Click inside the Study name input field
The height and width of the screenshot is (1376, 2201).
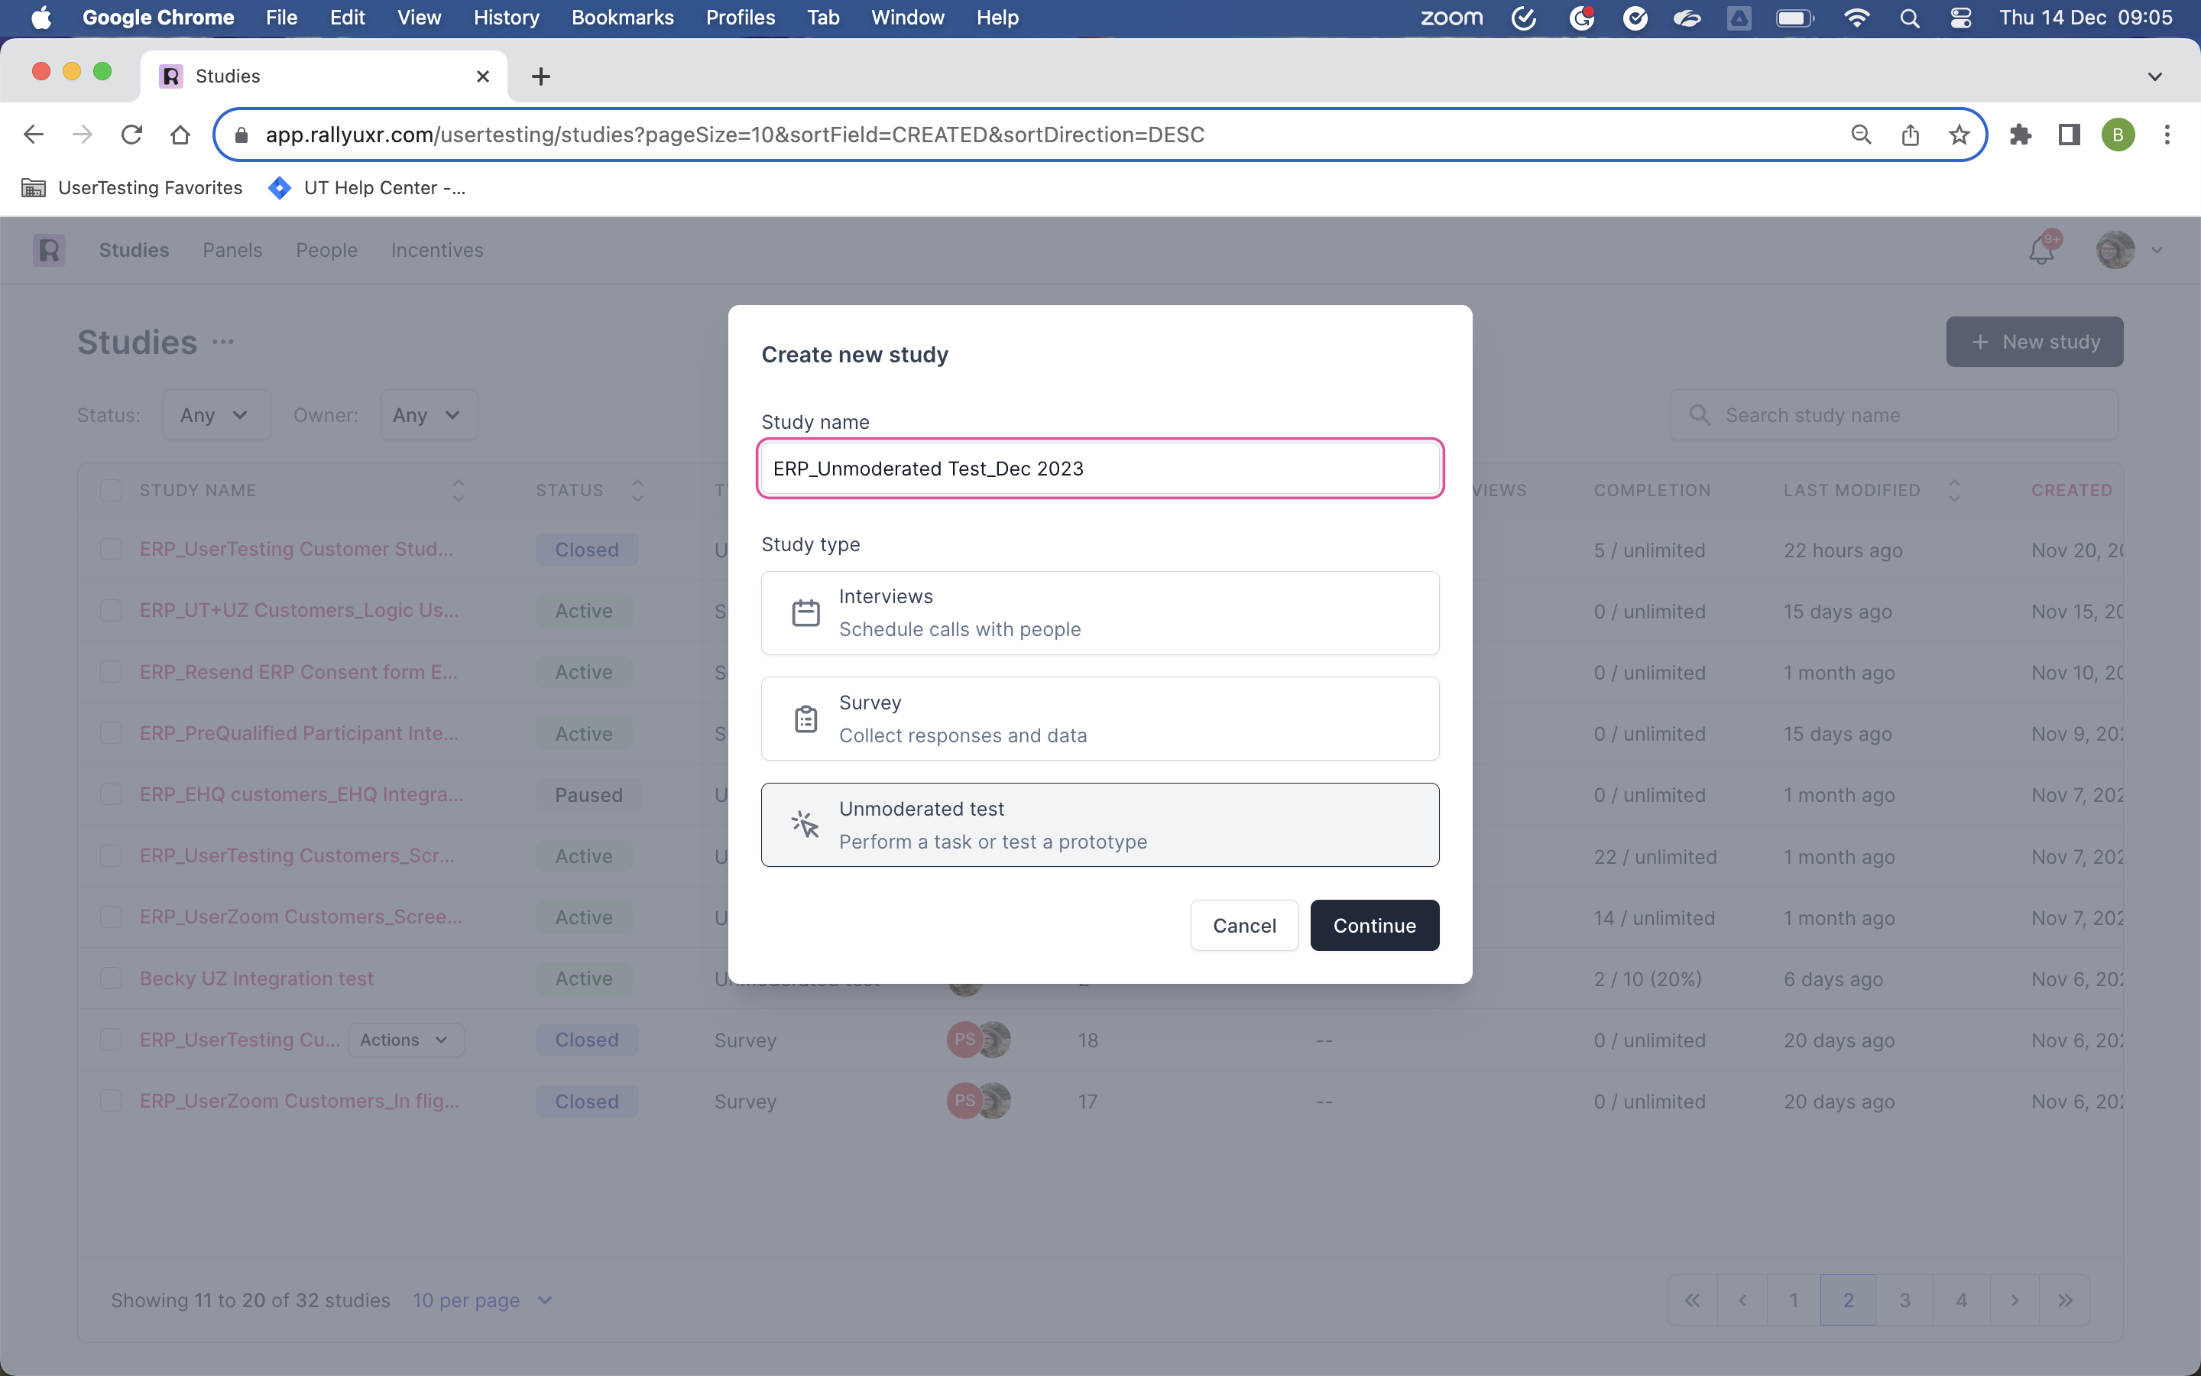1100,468
